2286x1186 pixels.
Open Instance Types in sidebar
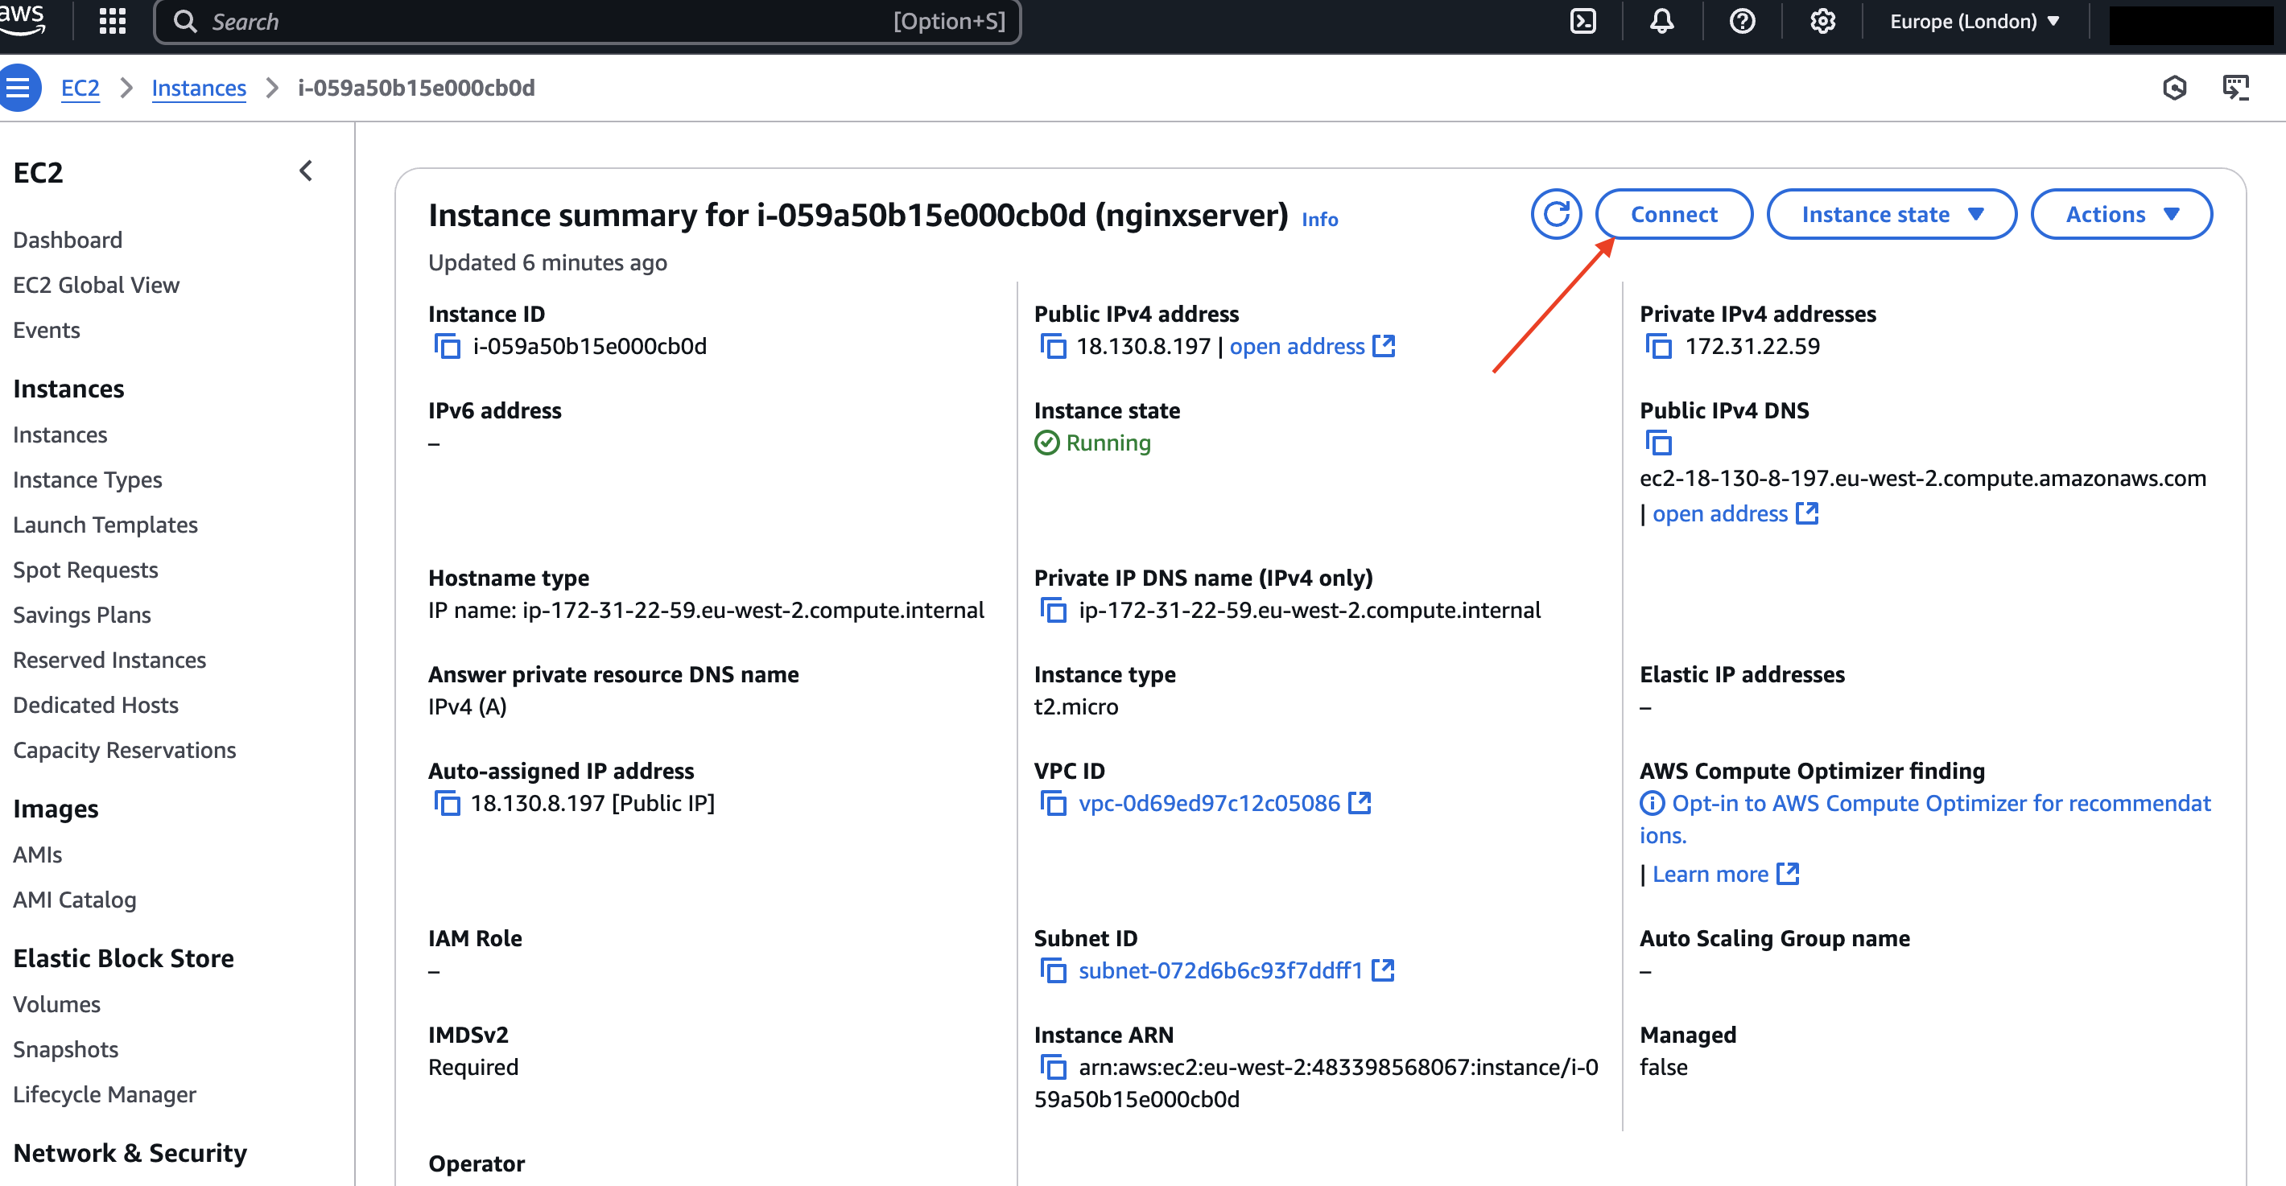pos(87,481)
